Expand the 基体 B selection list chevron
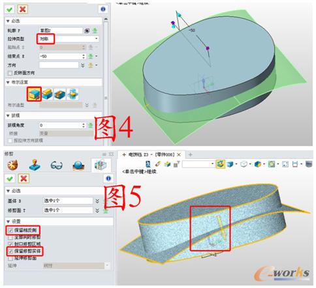This screenshot has height=288, width=316. (x=97, y=201)
